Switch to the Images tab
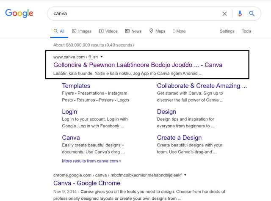This screenshot has width=271, height=201. [x=82, y=31]
